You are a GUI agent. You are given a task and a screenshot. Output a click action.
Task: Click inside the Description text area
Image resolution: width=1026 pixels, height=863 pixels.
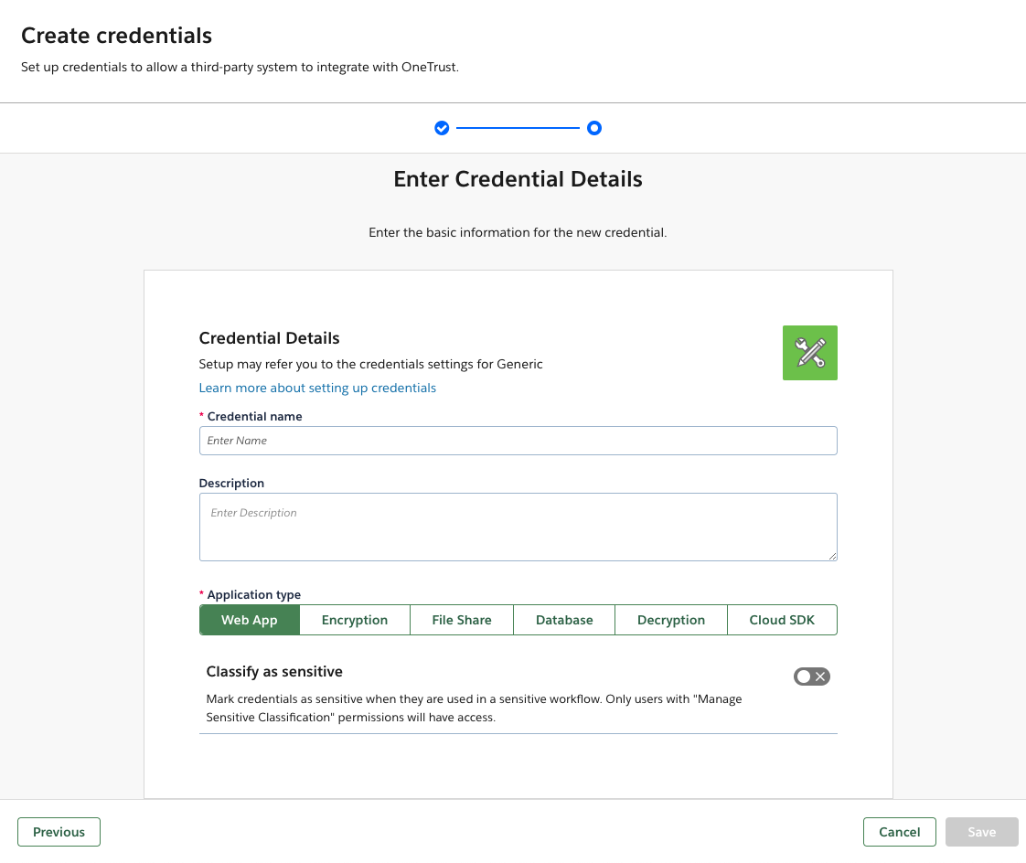pyautogui.click(x=518, y=526)
